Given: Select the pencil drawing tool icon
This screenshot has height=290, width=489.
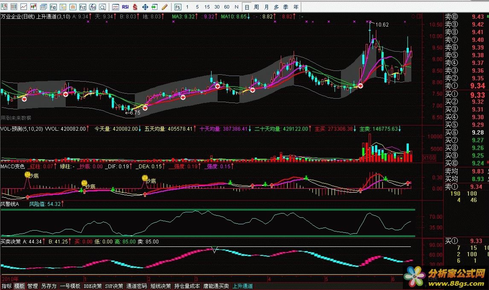Looking at the screenshot, I should tap(165, 6).
